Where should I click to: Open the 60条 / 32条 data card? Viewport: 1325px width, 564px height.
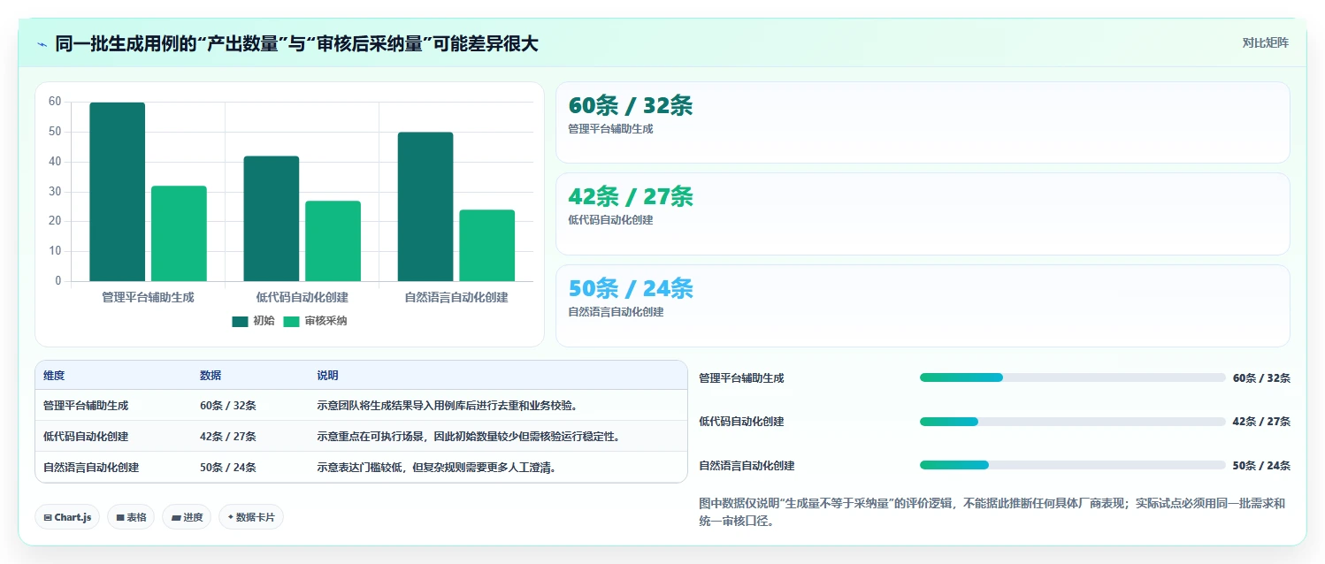[923, 123]
